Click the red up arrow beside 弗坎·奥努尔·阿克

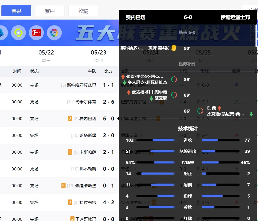[123, 77]
